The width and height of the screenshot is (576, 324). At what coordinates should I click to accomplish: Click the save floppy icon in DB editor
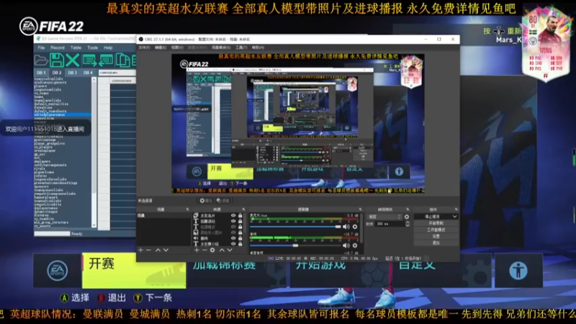(57, 60)
